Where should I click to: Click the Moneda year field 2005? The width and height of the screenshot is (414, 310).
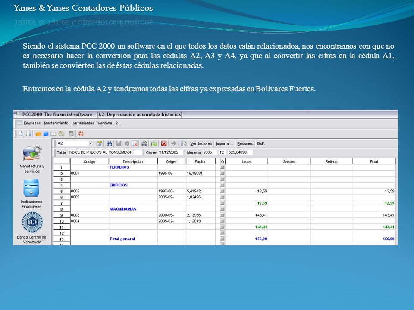[x=210, y=152]
